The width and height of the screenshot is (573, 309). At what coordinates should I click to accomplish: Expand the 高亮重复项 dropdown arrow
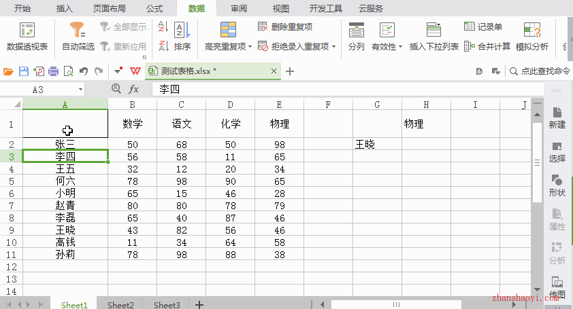pos(250,47)
